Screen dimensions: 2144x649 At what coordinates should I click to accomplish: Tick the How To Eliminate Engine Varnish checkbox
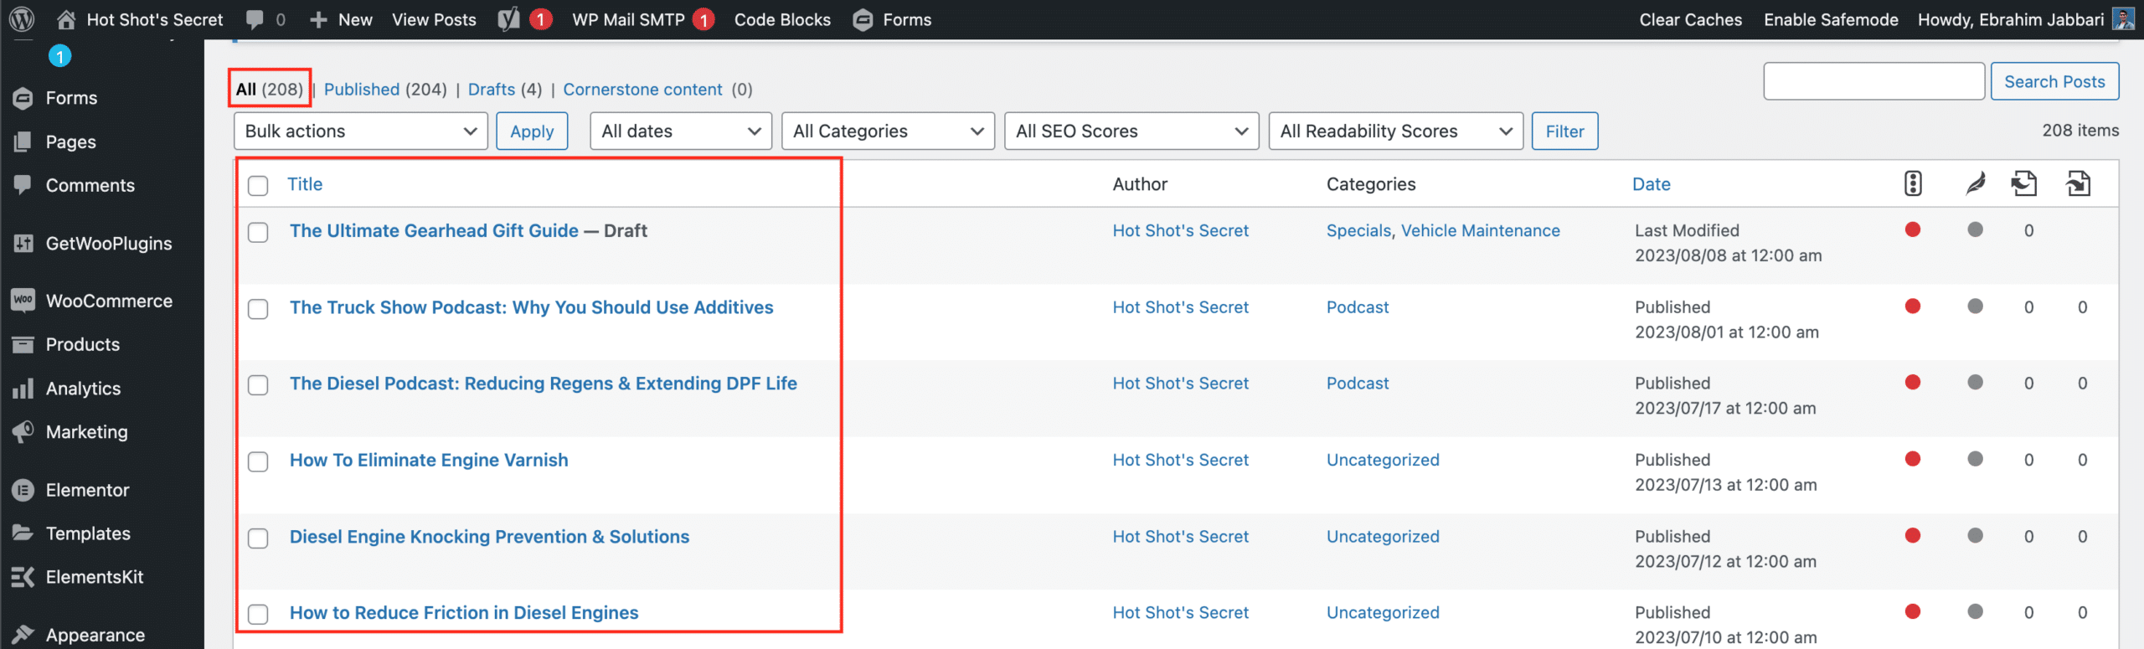point(258,461)
